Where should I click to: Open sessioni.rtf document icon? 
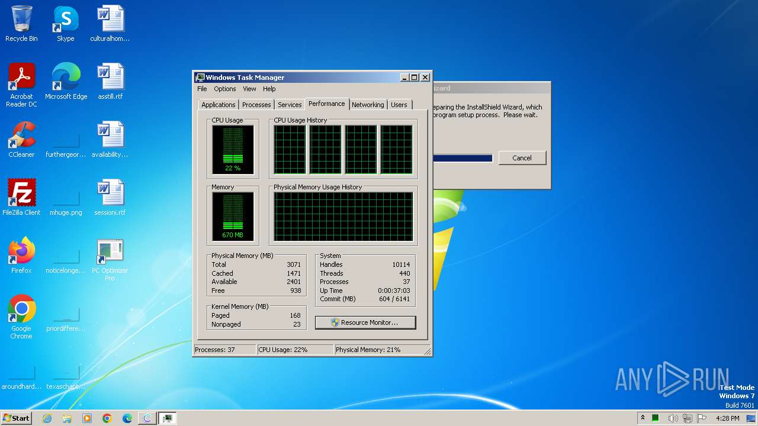(110, 198)
